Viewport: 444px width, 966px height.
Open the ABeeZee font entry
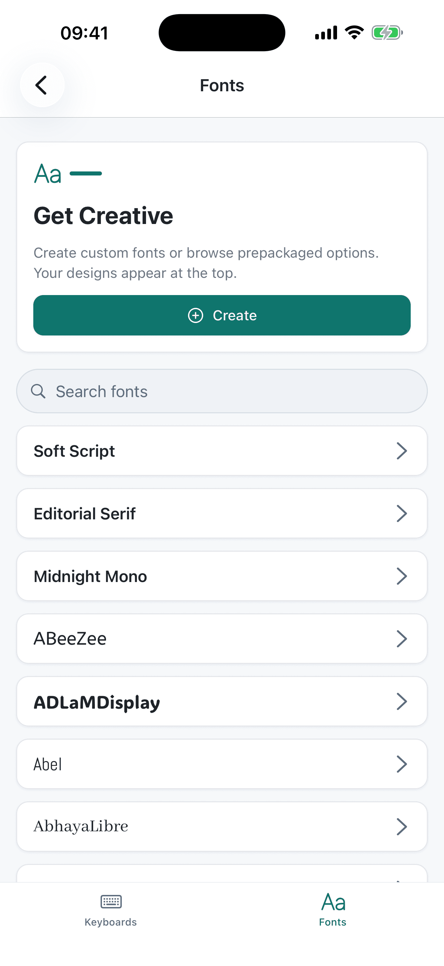pyautogui.click(x=222, y=639)
